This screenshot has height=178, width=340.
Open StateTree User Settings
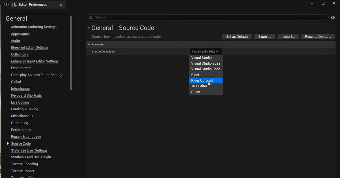(29, 151)
